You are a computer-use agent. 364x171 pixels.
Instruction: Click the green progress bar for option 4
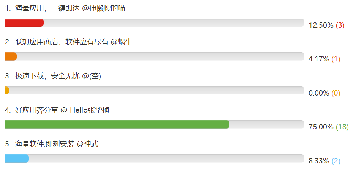tap(117, 124)
